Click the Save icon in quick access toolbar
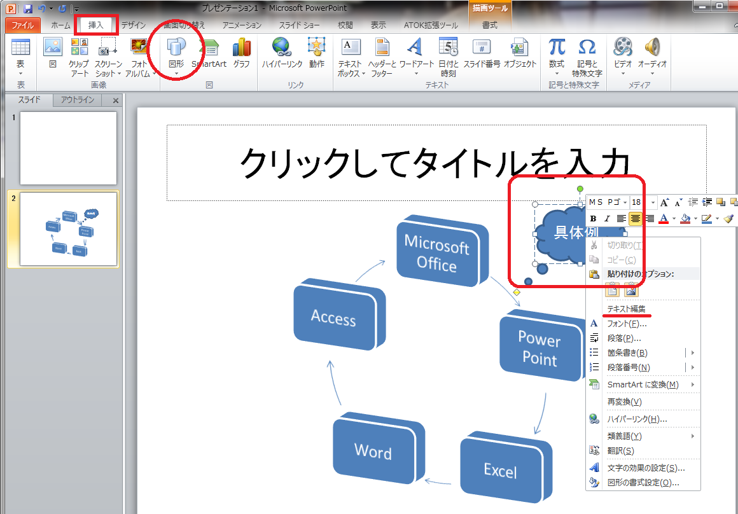This screenshot has height=514, width=738. [27, 9]
